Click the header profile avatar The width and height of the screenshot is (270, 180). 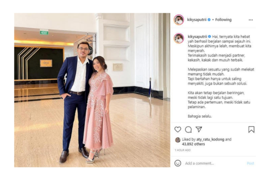(x=179, y=20)
